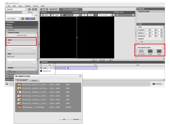Switch to list view icon

[x=27, y=19]
